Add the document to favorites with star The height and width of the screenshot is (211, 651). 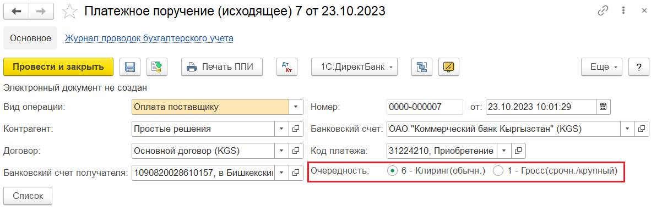pos(69,12)
